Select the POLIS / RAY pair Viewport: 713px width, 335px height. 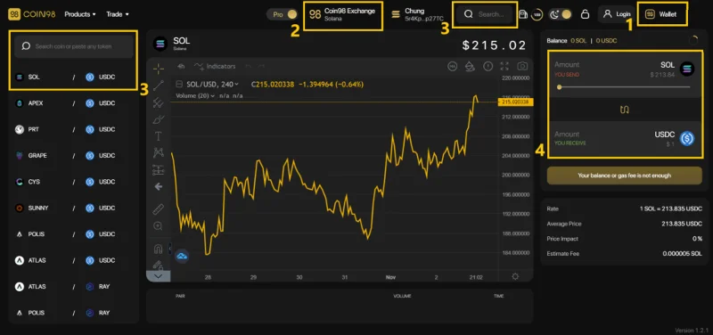click(x=73, y=313)
